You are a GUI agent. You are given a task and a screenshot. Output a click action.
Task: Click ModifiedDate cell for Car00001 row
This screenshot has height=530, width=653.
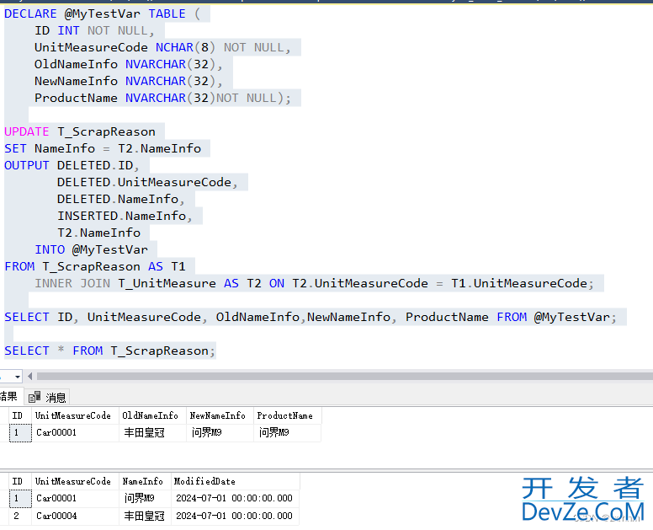coord(235,498)
